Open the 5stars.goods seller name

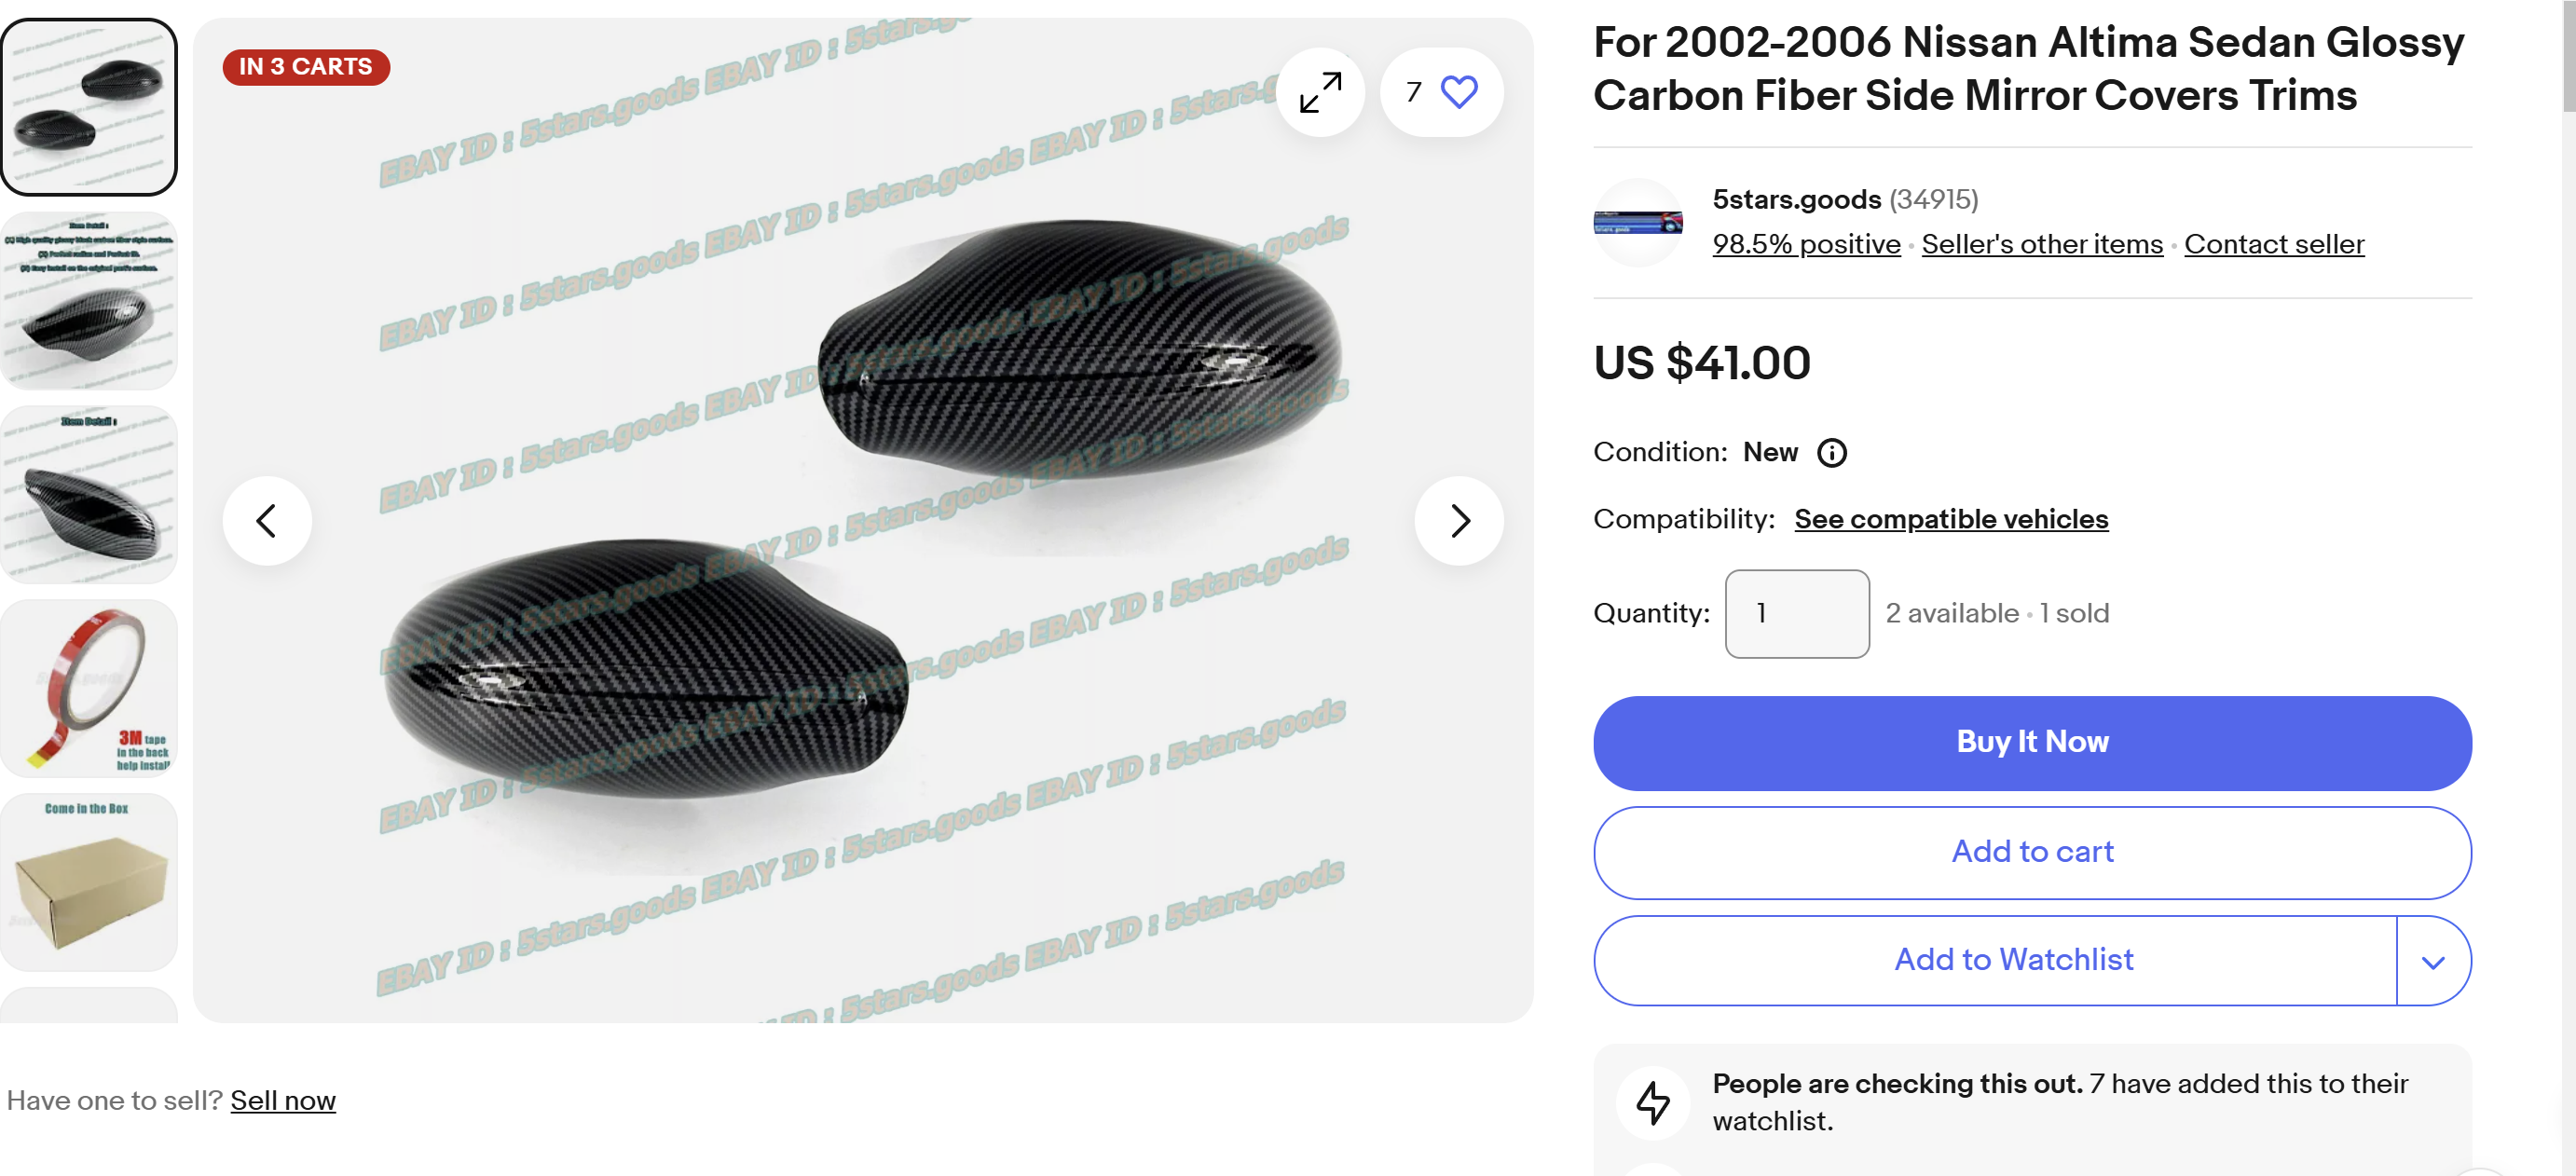pos(1796,199)
